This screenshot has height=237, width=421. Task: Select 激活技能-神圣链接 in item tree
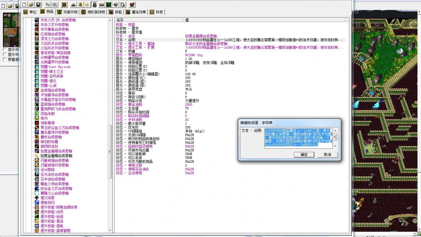(55, 53)
